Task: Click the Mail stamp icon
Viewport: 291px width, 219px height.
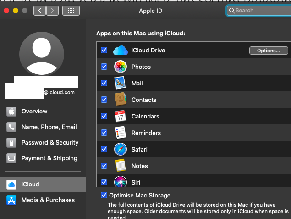Action: pyautogui.click(x=120, y=83)
